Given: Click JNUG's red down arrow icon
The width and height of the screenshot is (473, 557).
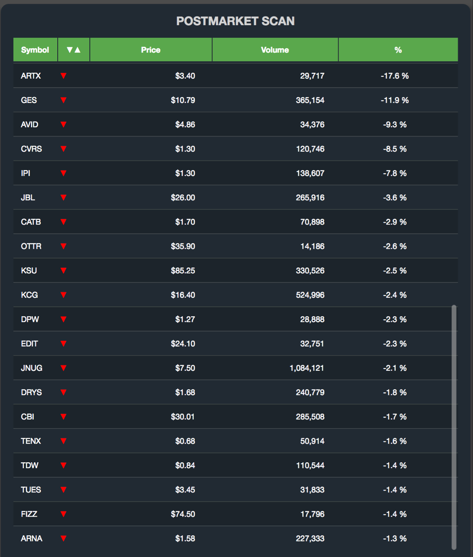Looking at the screenshot, I should [x=64, y=368].
